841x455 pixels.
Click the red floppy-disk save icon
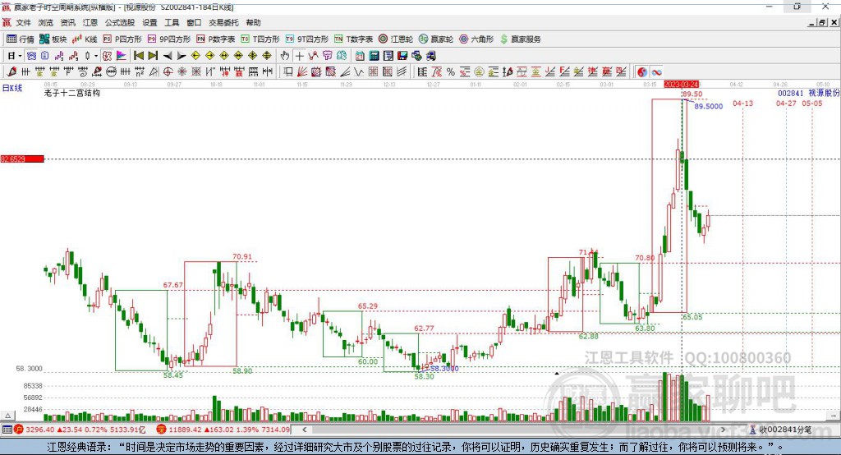(402, 56)
